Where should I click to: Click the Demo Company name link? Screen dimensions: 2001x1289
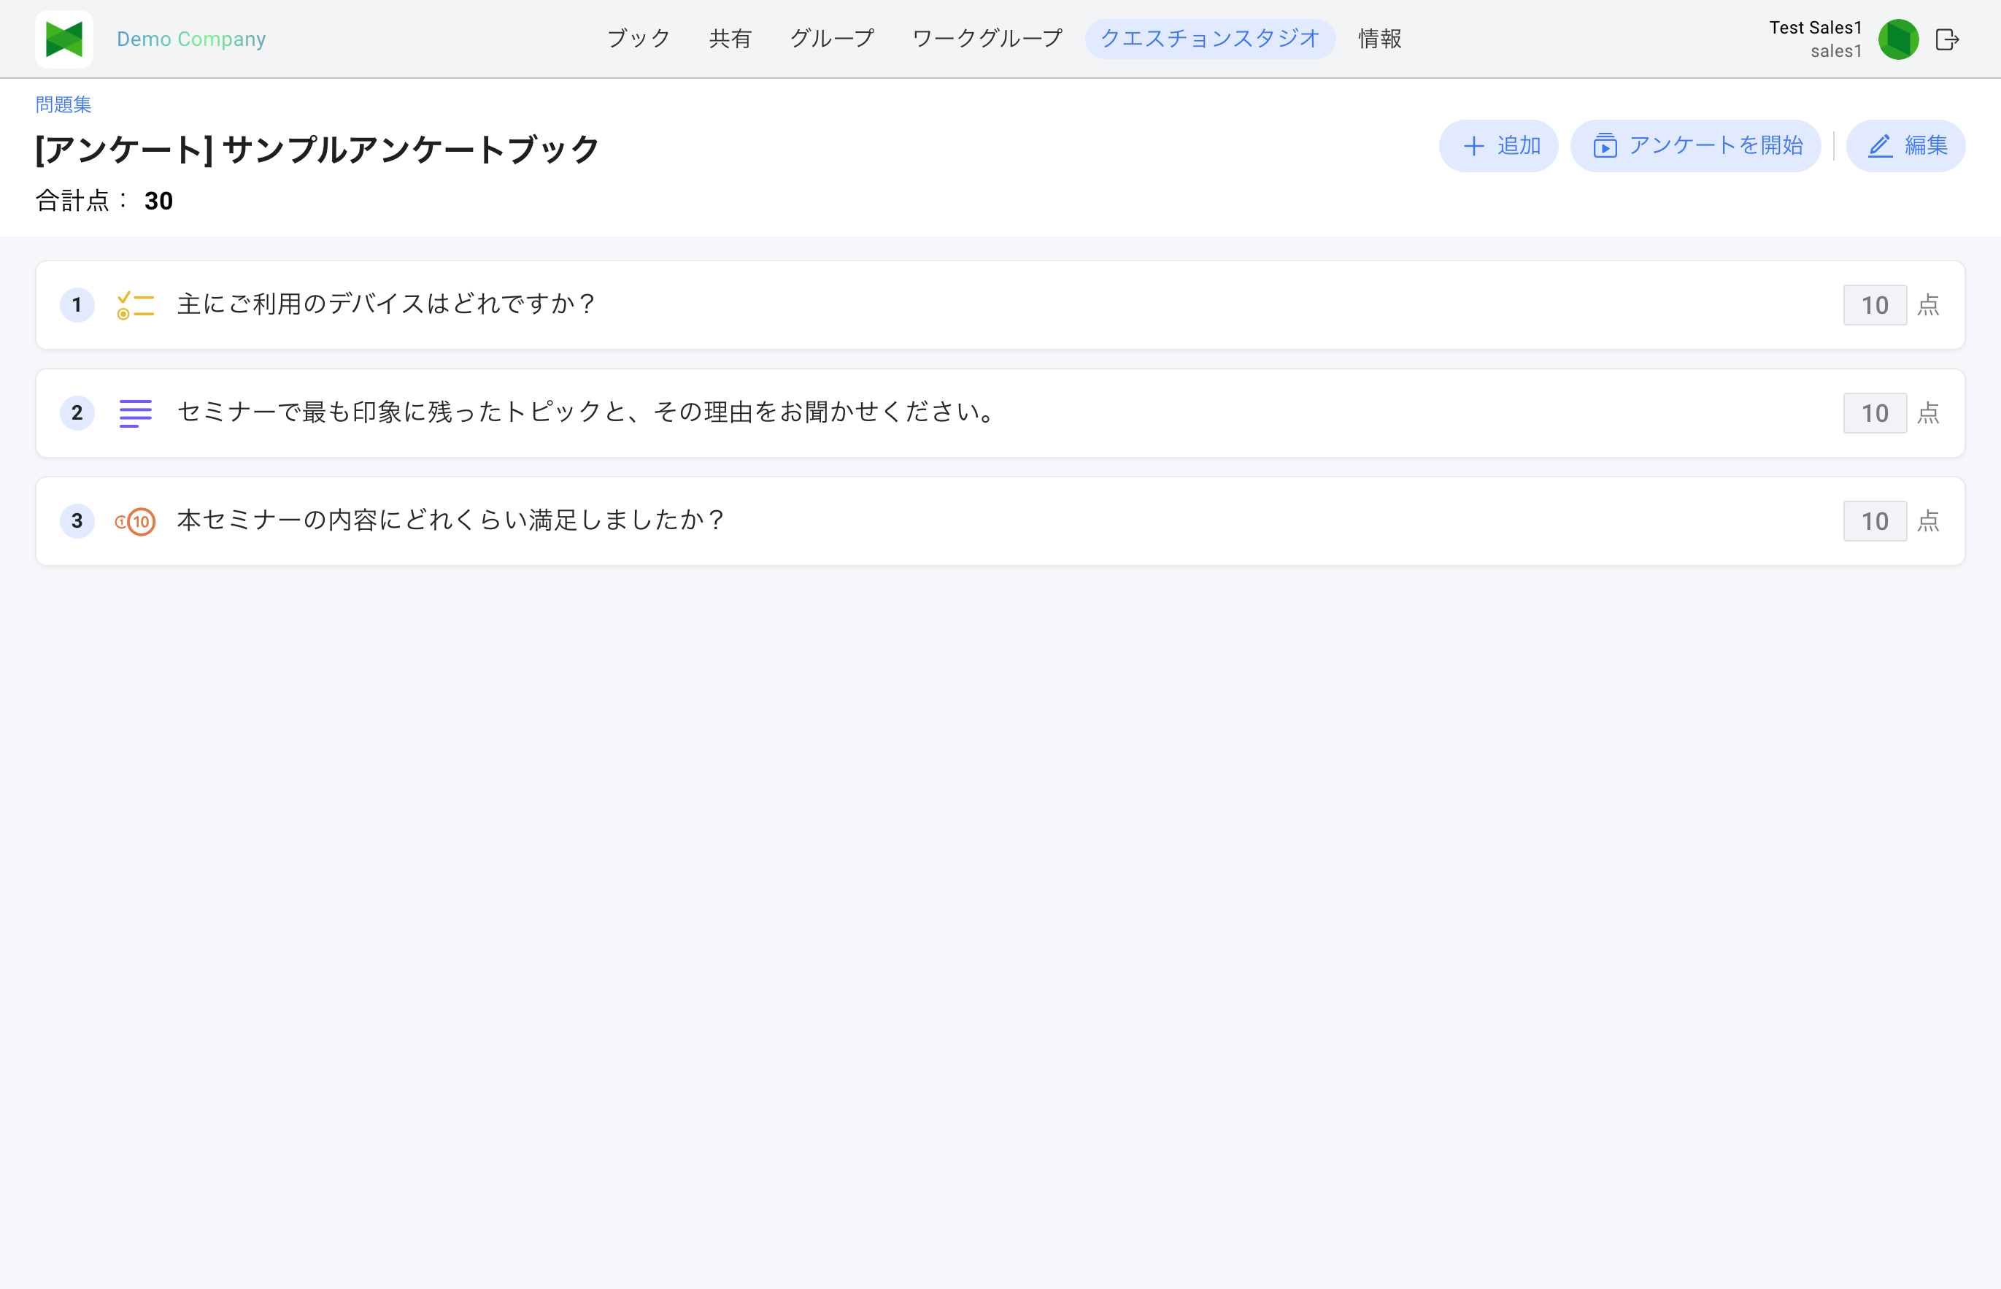(x=190, y=39)
